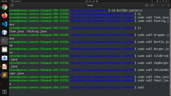Open Google Chrome from the dock

[x=5, y=7]
